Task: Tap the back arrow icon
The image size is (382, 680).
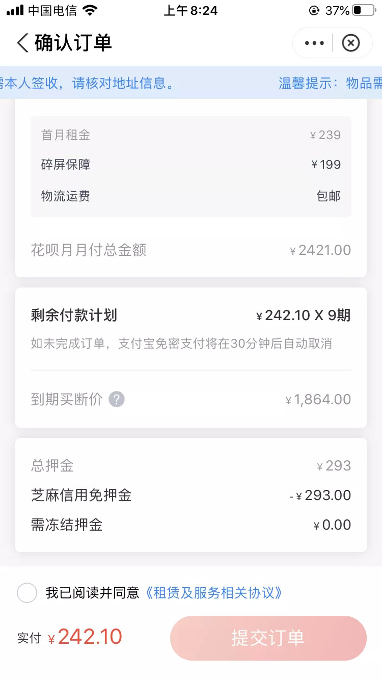Action: click(23, 43)
